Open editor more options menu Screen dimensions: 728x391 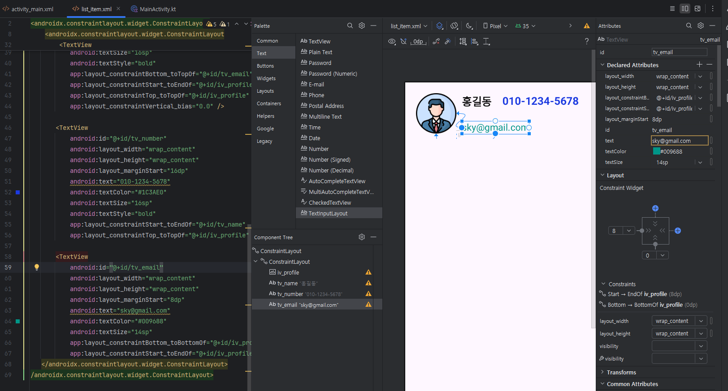pos(713,9)
